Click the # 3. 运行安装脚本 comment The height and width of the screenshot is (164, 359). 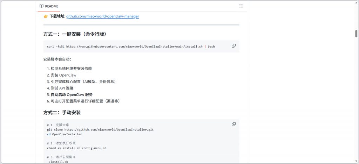[x=61, y=157]
